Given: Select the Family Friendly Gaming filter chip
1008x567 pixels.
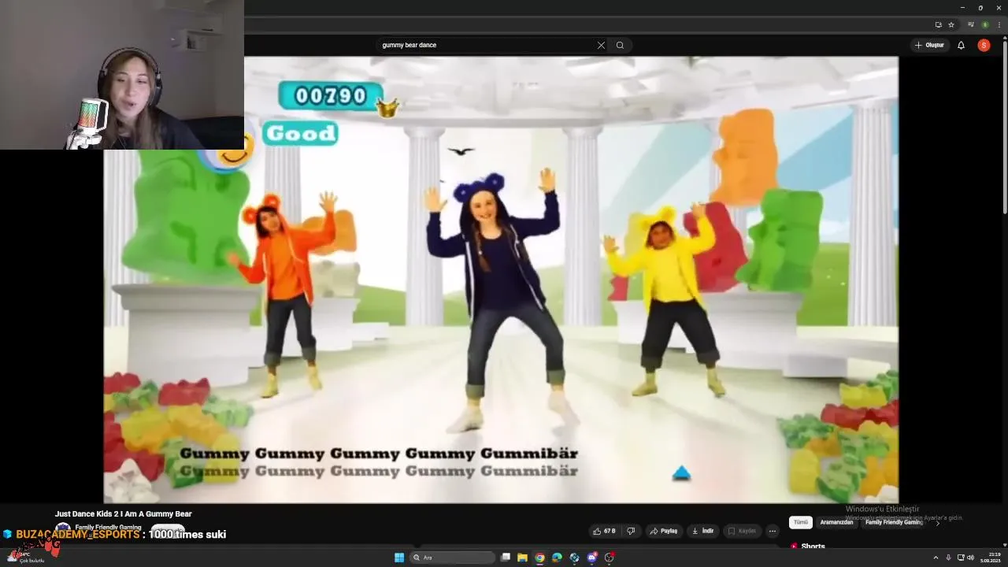Looking at the screenshot, I should coord(894,522).
